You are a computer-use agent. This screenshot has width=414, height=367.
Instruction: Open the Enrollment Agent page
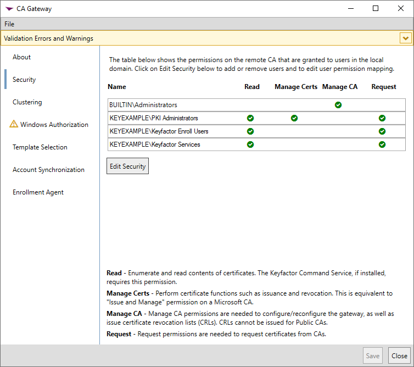(x=38, y=192)
